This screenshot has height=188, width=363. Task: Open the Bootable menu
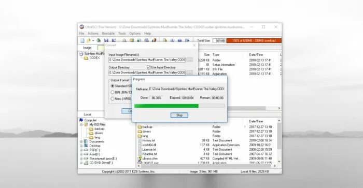coord(108,34)
